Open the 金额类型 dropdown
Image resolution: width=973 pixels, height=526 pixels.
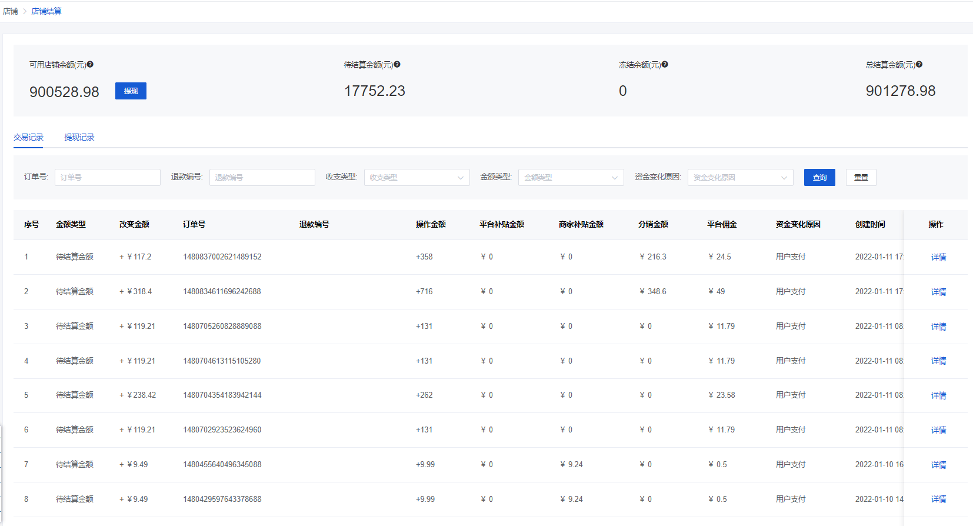[x=571, y=177]
